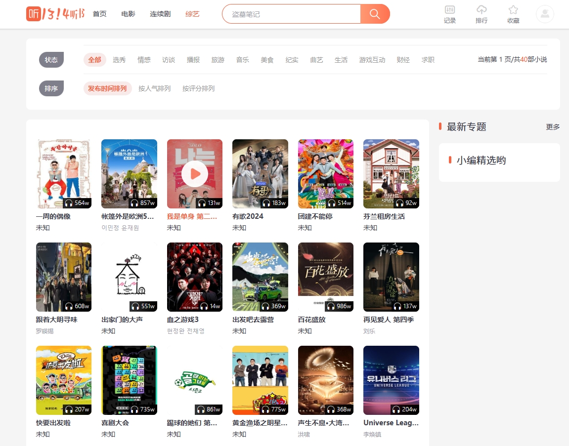Screen dimensions: 569x446
Task: Play 我是单身 第二季 with the play button
Action: coord(195,174)
